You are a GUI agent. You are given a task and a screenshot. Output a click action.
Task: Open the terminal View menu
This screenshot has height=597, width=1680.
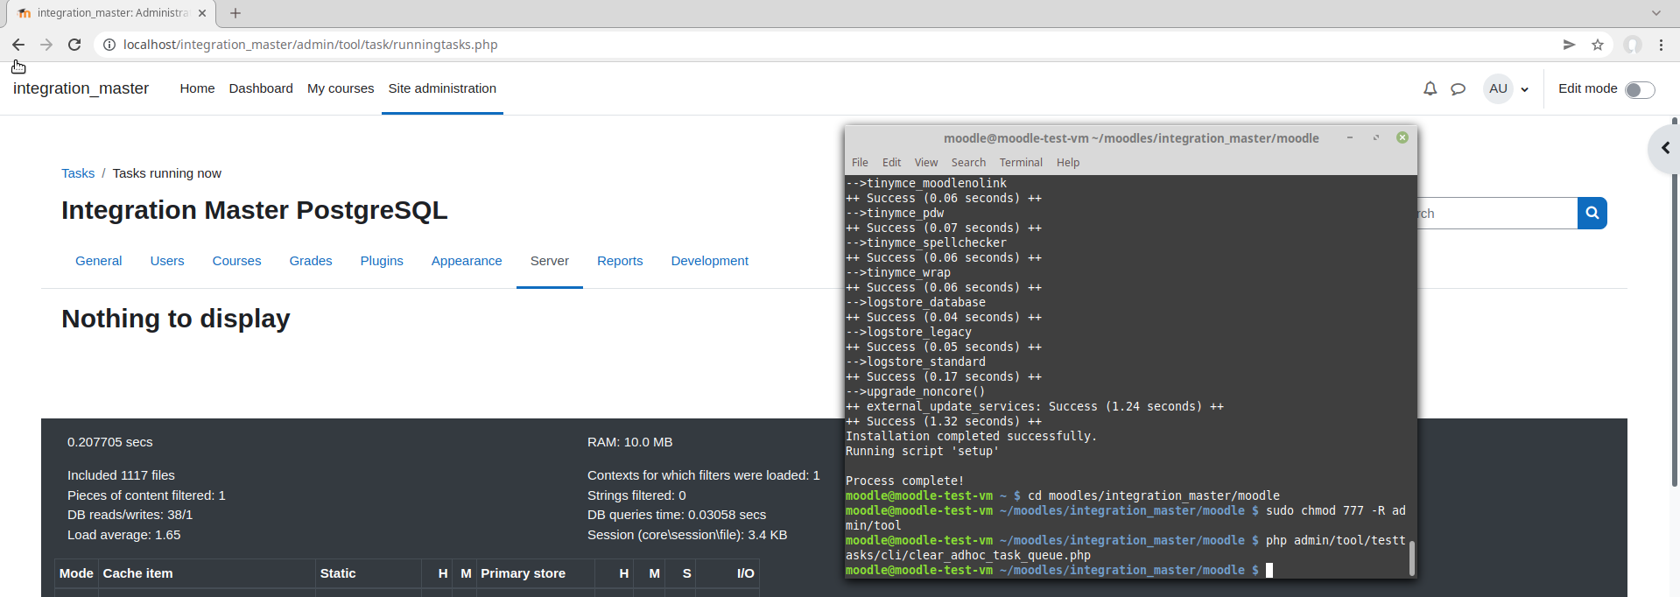click(926, 162)
